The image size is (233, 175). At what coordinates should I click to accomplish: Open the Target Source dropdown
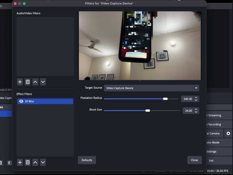click(196, 88)
